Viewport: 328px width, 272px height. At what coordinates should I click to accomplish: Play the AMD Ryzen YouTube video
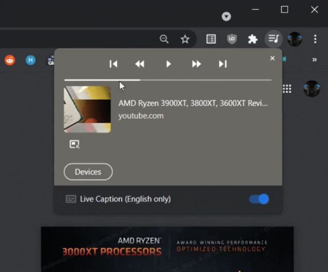[x=168, y=64]
